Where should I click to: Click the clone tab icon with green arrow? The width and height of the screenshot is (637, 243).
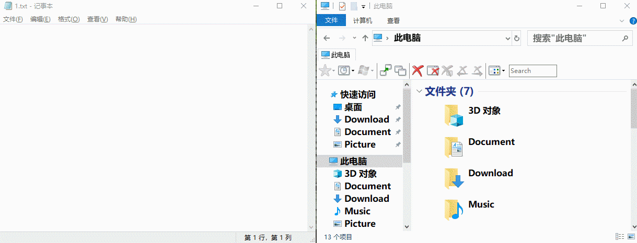[386, 70]
